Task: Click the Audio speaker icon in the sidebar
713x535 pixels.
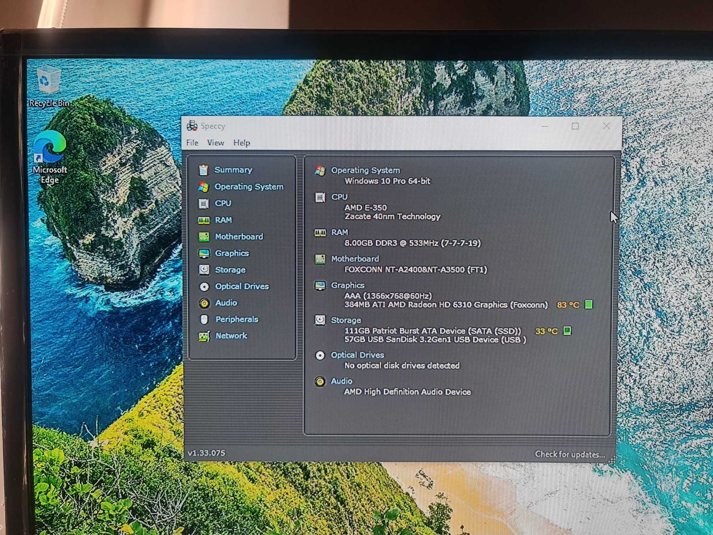Action: pos(204,303)
